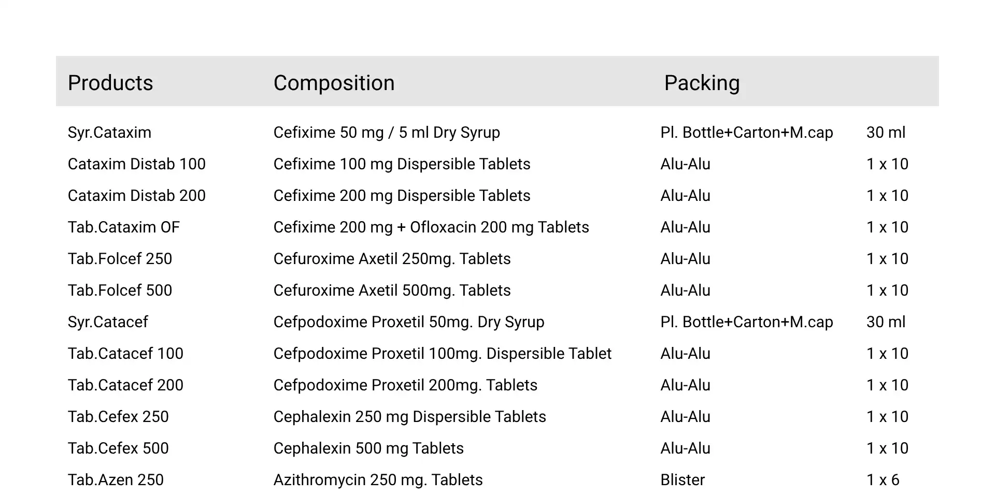Click Cefixime 200 mg + Ofloxacin composition
The width and height of the screenshot is (995, 495).
[431, 227]
